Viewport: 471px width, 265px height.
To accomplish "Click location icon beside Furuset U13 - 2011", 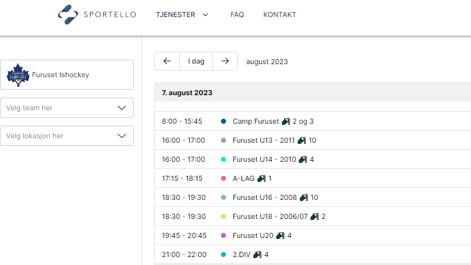I will click(x=302, y=140).
